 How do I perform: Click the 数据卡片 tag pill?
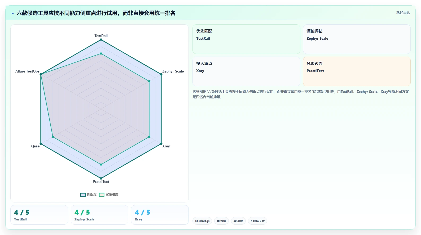257,221
